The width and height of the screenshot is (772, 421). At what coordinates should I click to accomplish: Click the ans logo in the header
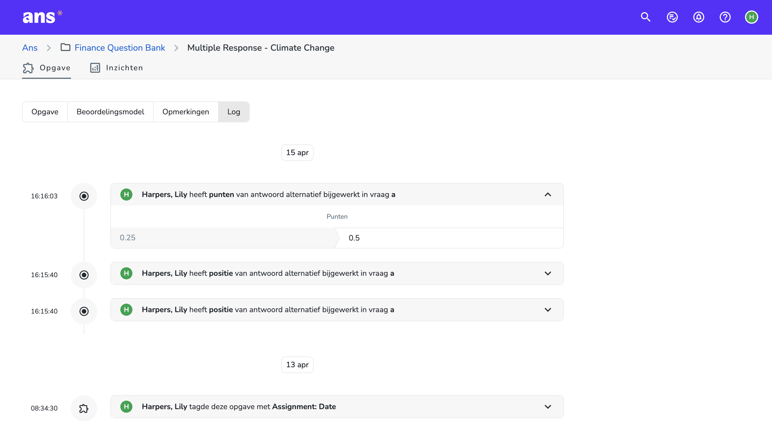click(x=42, y=17)
